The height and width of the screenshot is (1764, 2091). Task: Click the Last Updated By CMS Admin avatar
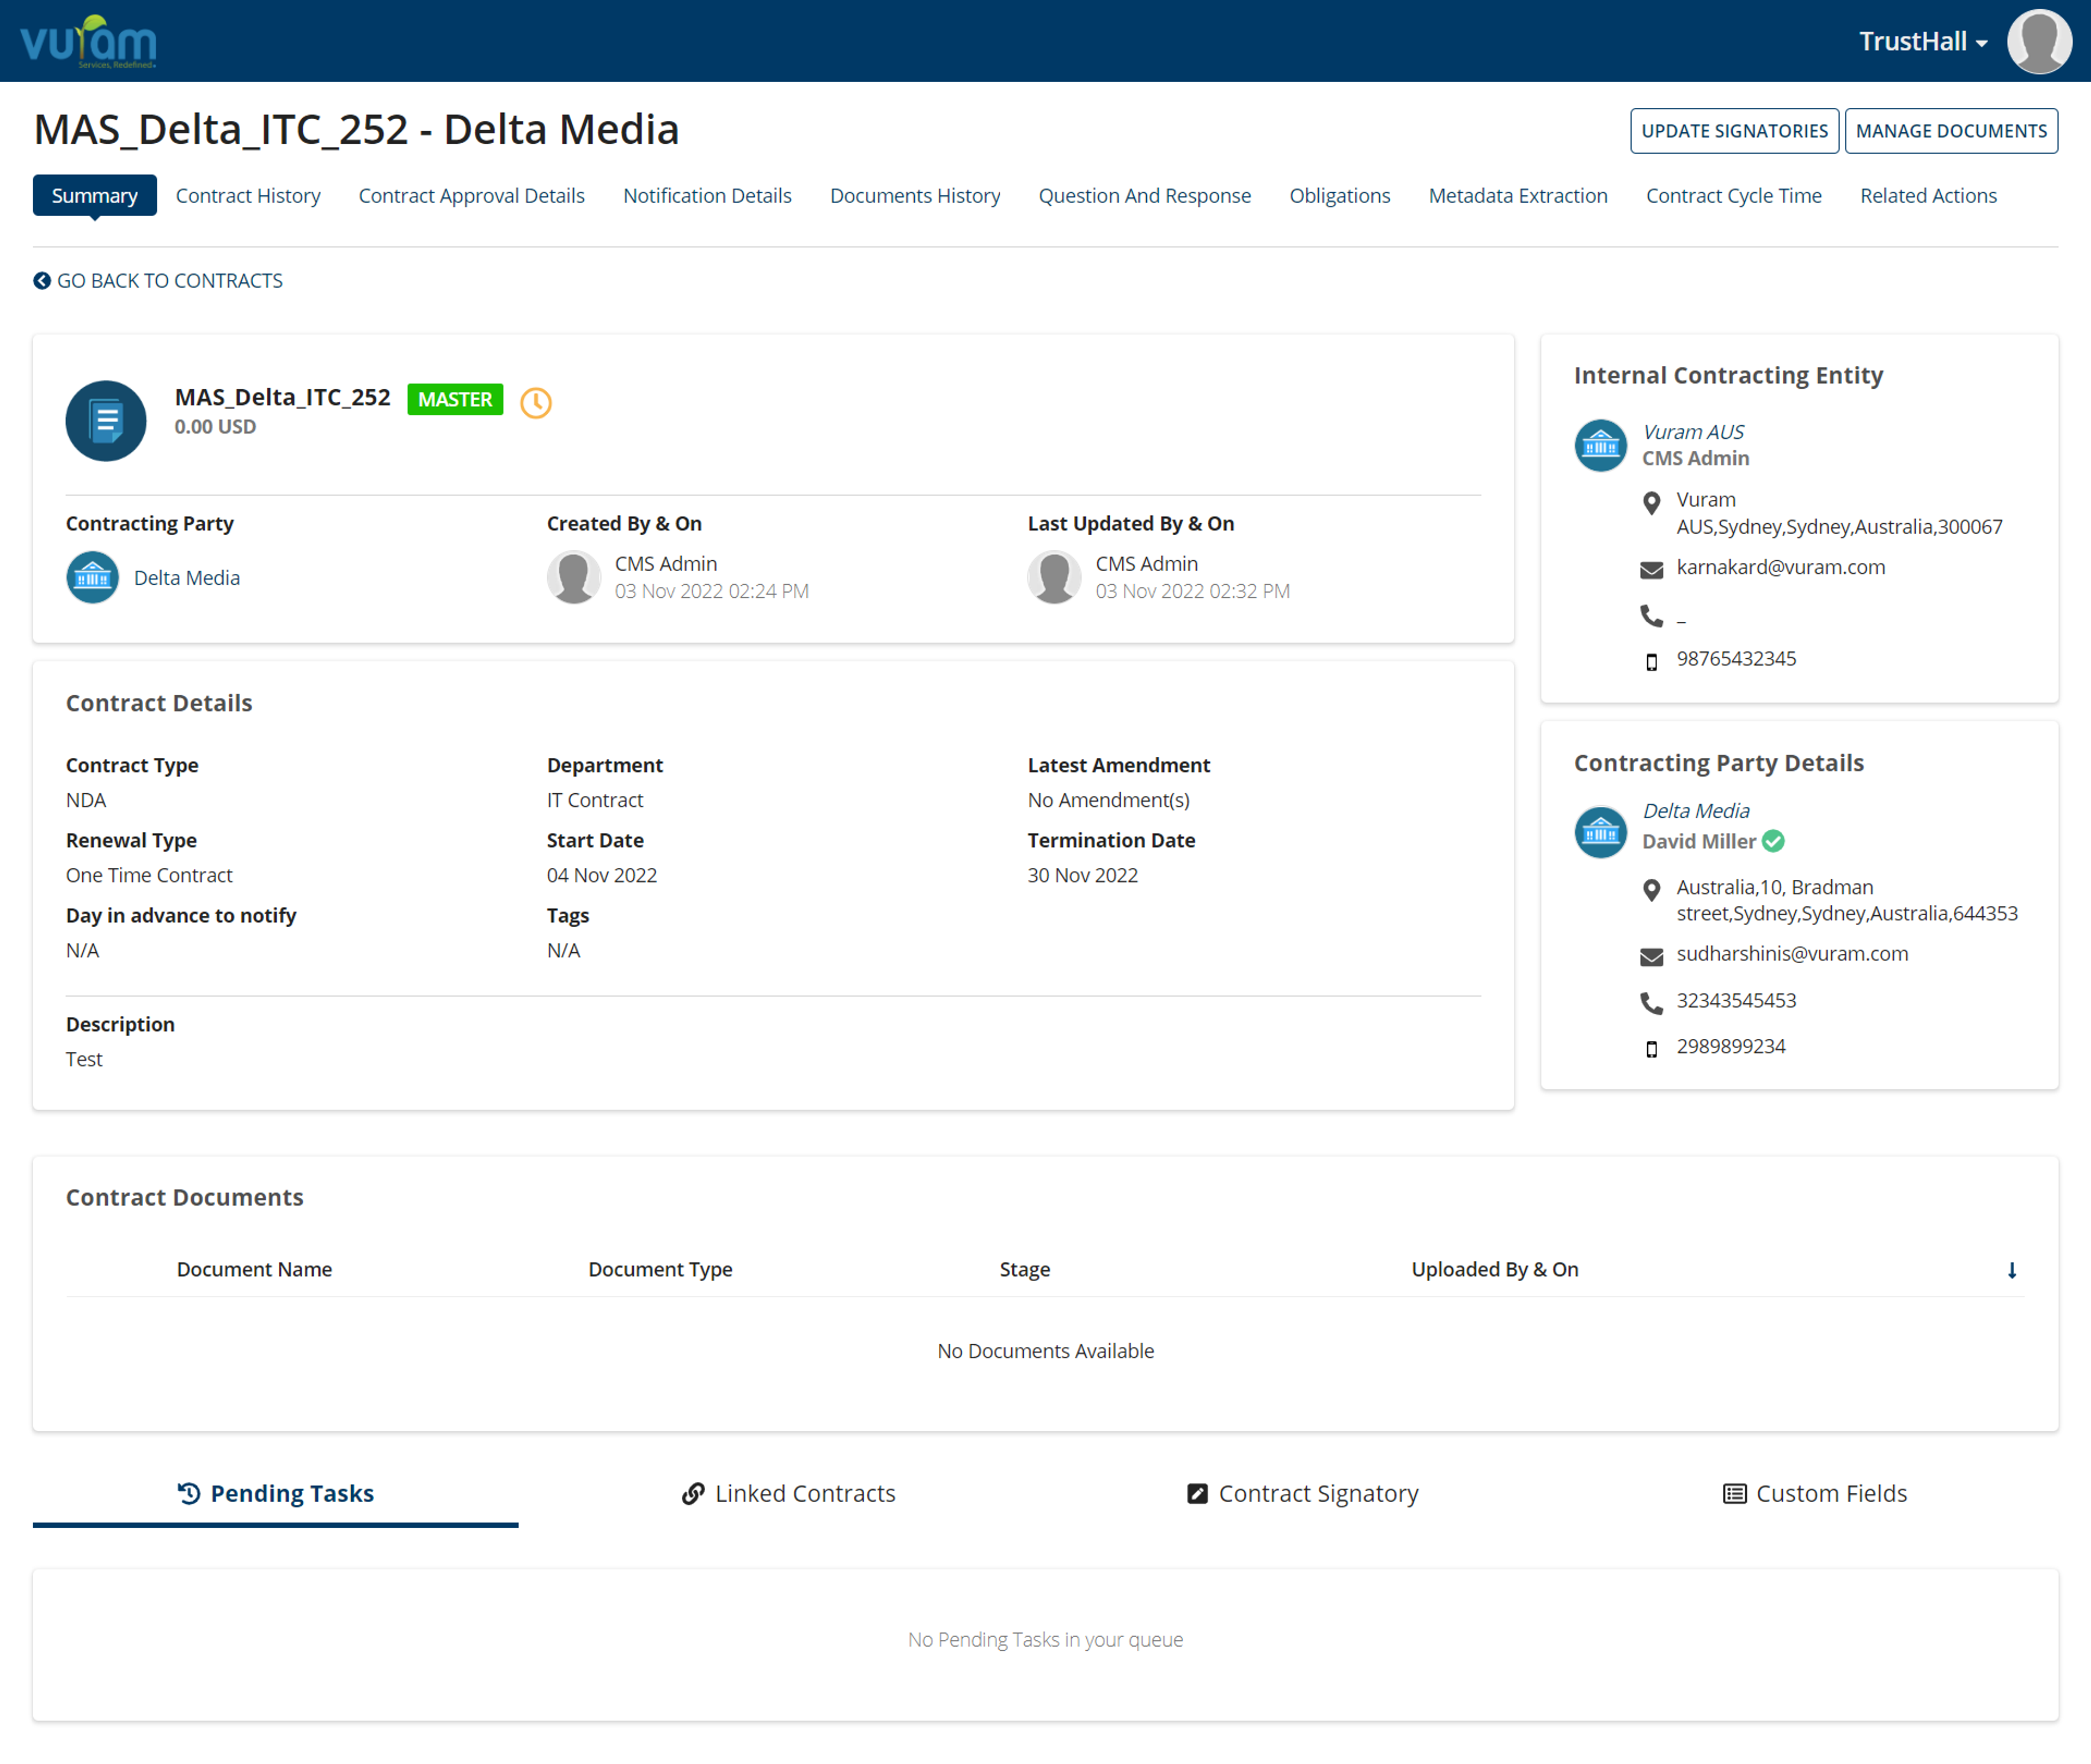(x=1054, y=577)
